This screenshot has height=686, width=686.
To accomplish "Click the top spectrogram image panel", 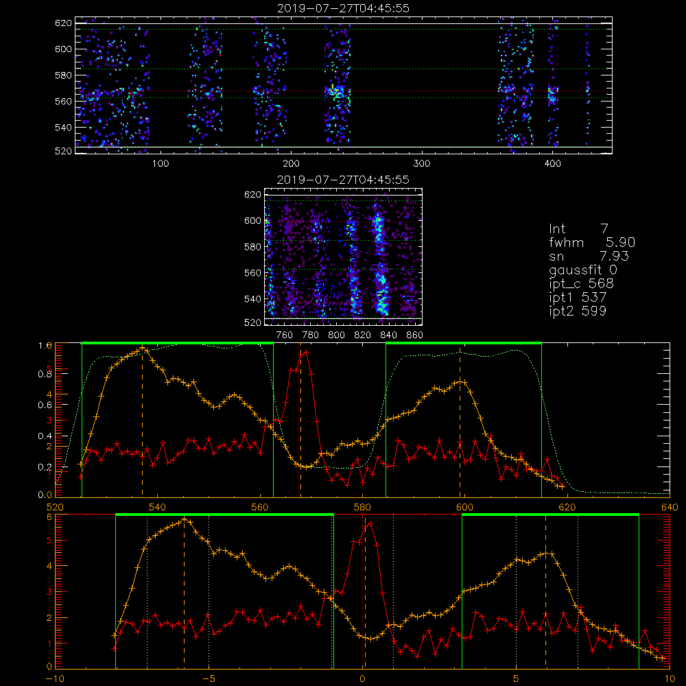I will (x=344, y=85).
